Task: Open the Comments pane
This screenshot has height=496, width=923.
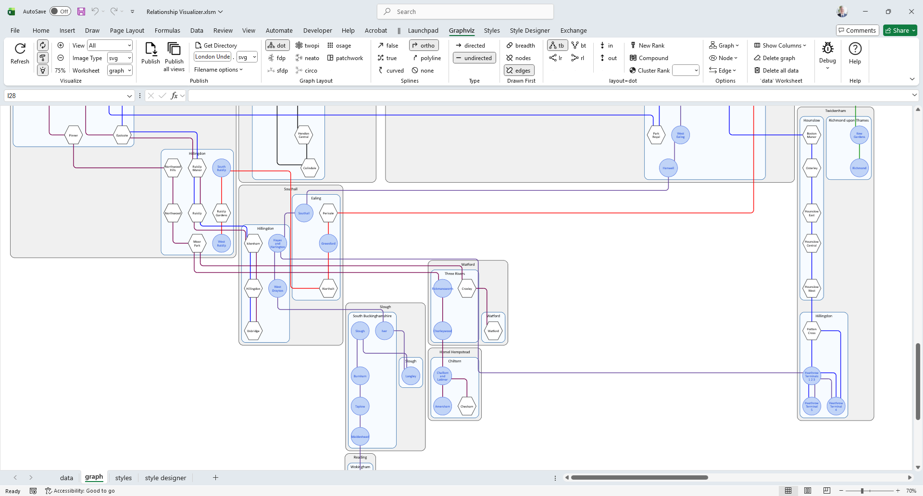Action: tap(857, 30)
